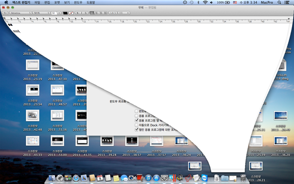The image size is (294, 184).
Task: Open Launchpad rocket icon in Dock
Action: pos(60,178)
